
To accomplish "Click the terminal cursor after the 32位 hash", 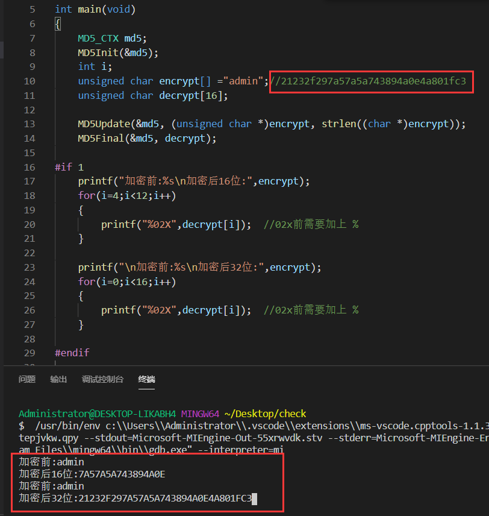I will [255, 498].
